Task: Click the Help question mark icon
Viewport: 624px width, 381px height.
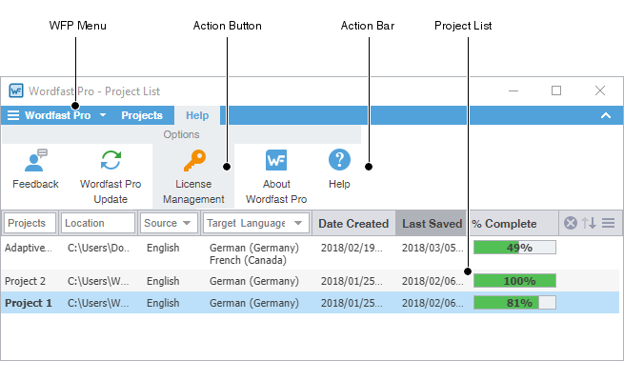Action: click(x=339, y=160)
